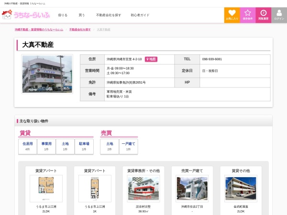Click the license text 沖縄県知事免許(8)第2651号
This screenshot has width=287, height=215.
[x=126, y=83]
